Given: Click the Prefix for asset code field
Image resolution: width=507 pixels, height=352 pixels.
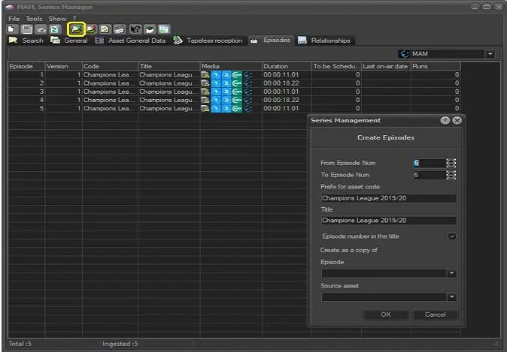Looking at the screenshot, I should [388, 199].
